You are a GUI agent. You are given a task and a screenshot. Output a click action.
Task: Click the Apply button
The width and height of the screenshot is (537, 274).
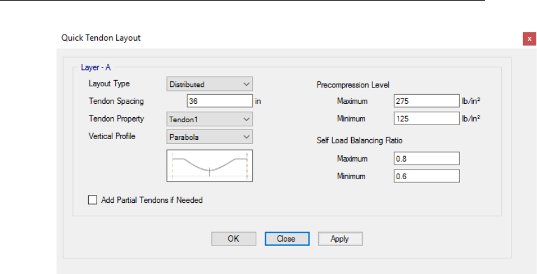pyautogui.click(x=340, y=239)
